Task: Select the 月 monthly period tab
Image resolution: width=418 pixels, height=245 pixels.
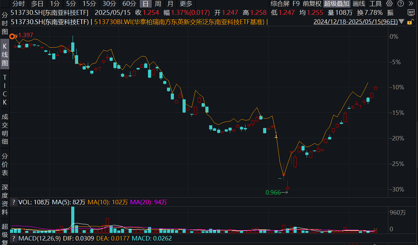Action: click(x=170, y=4)
